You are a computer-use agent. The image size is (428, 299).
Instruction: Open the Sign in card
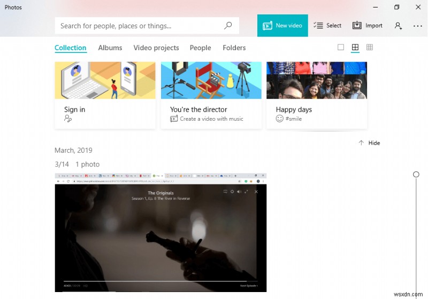click(105, 96)
